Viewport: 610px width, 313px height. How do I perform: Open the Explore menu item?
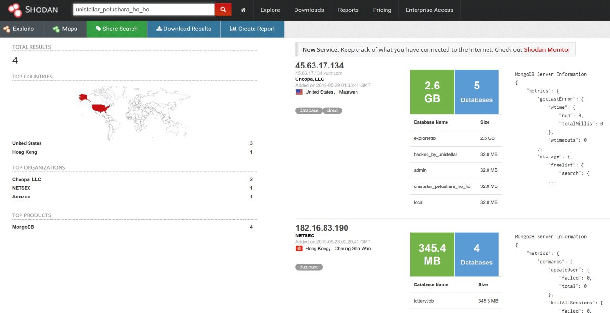[270, 10]
